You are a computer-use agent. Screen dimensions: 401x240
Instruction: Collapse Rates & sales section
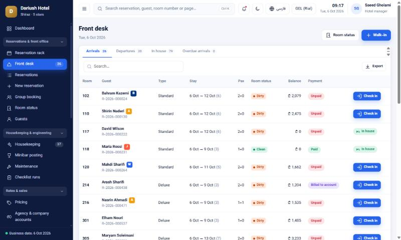[35, 191]
